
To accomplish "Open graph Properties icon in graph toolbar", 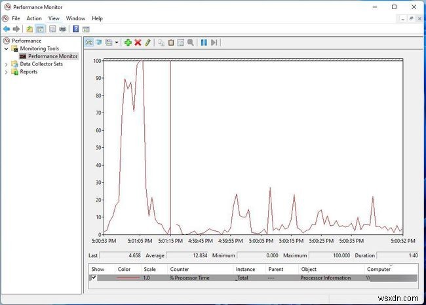I will tap(181, 43).
